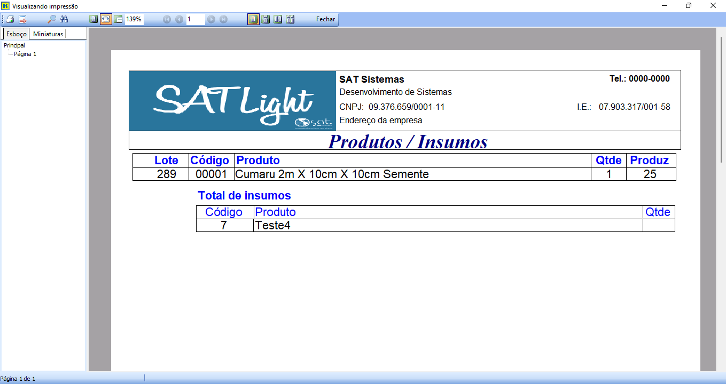Click the Print icon in the toolbar
The height and width of the screenshot is (384, 726).
10,19
